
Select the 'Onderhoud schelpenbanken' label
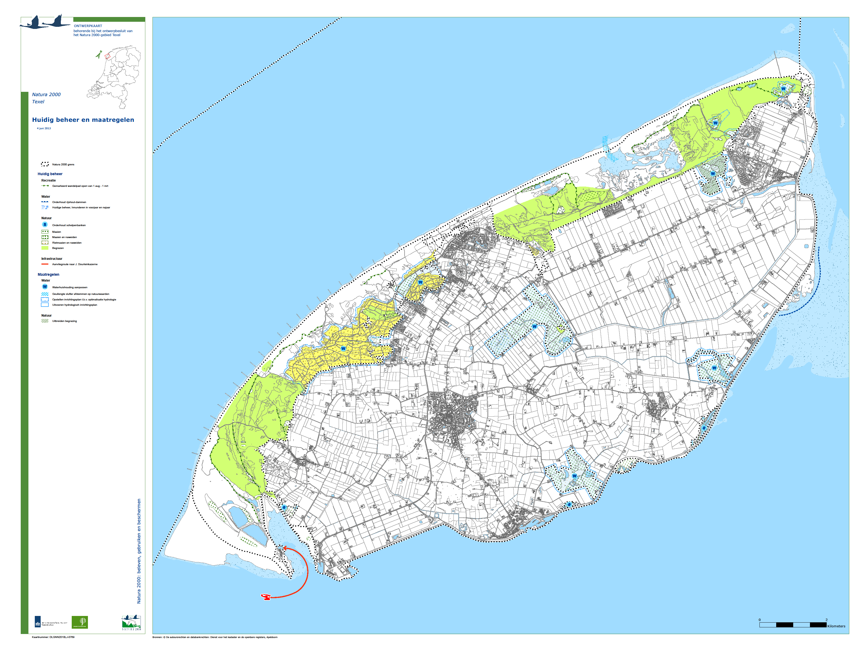69,225
